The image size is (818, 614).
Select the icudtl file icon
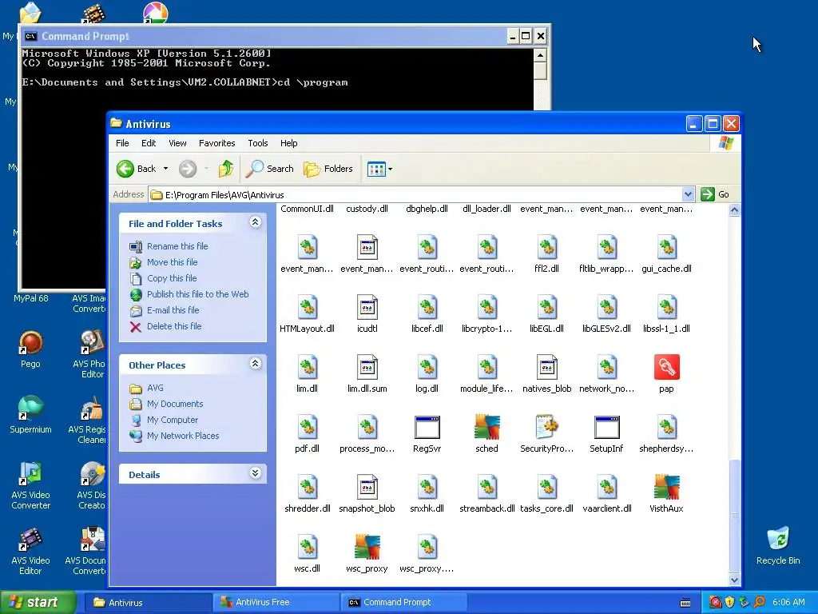(367, 307)
